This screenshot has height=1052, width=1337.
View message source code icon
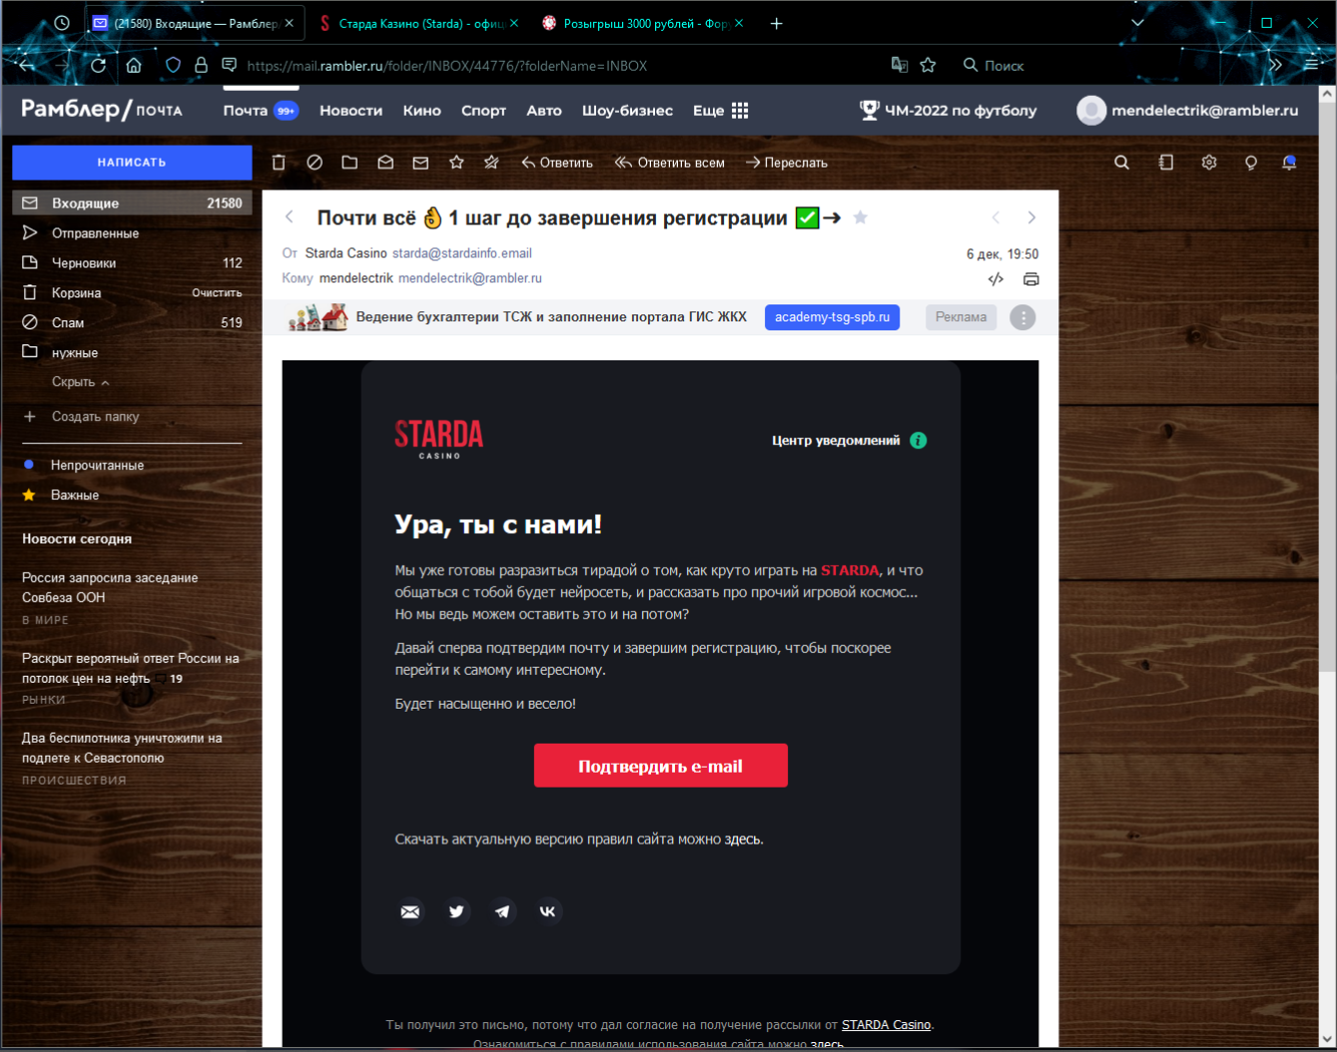tap(996, 279)
